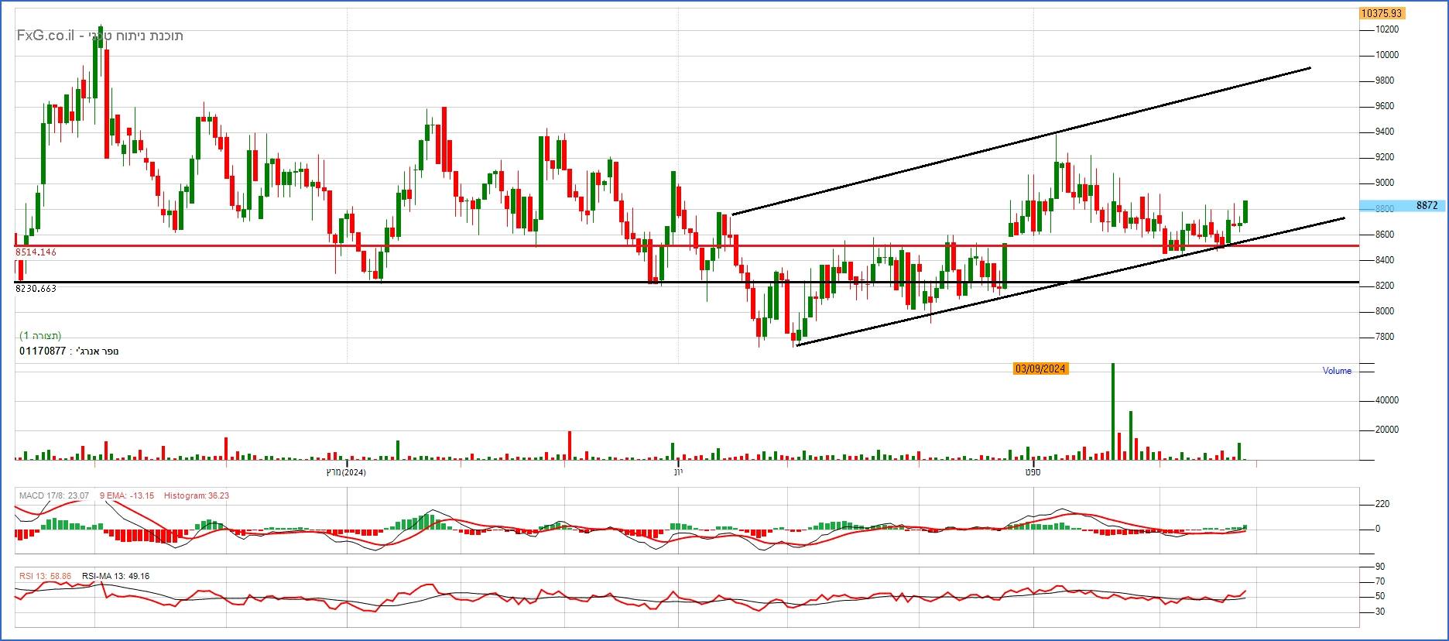Click the 10200 price axis value

[x=1386, y=29]
